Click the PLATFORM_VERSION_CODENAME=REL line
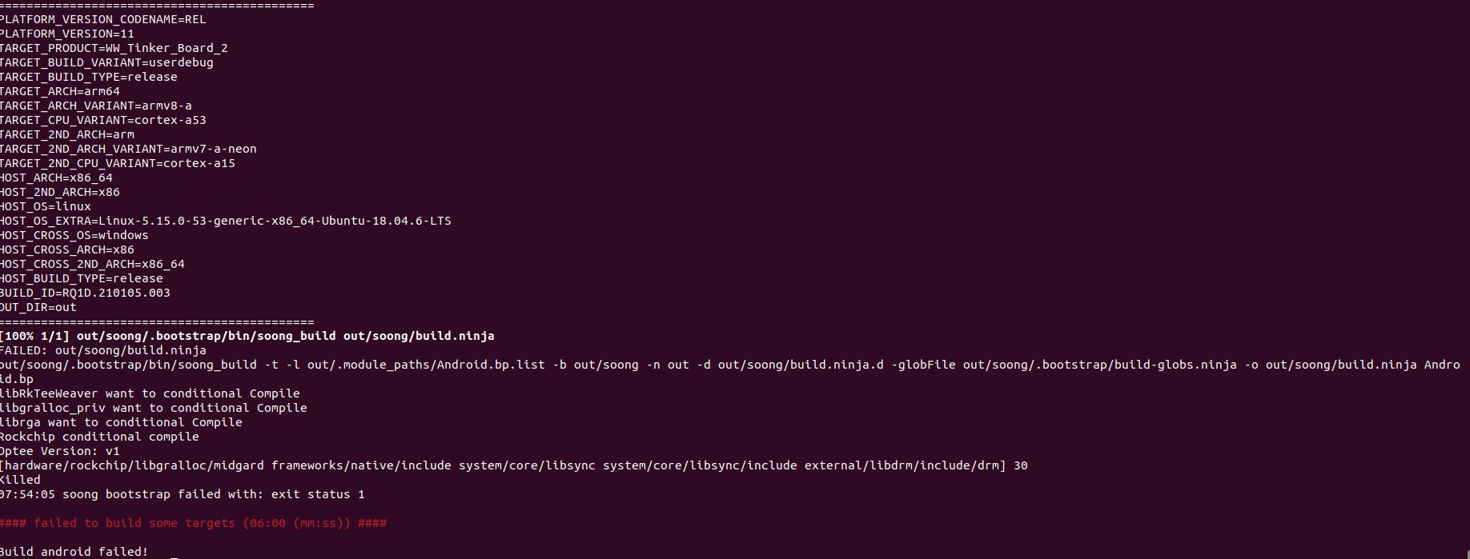This screenshot has width=1470, height=559. pyautogui.click(x=102, y=19)
